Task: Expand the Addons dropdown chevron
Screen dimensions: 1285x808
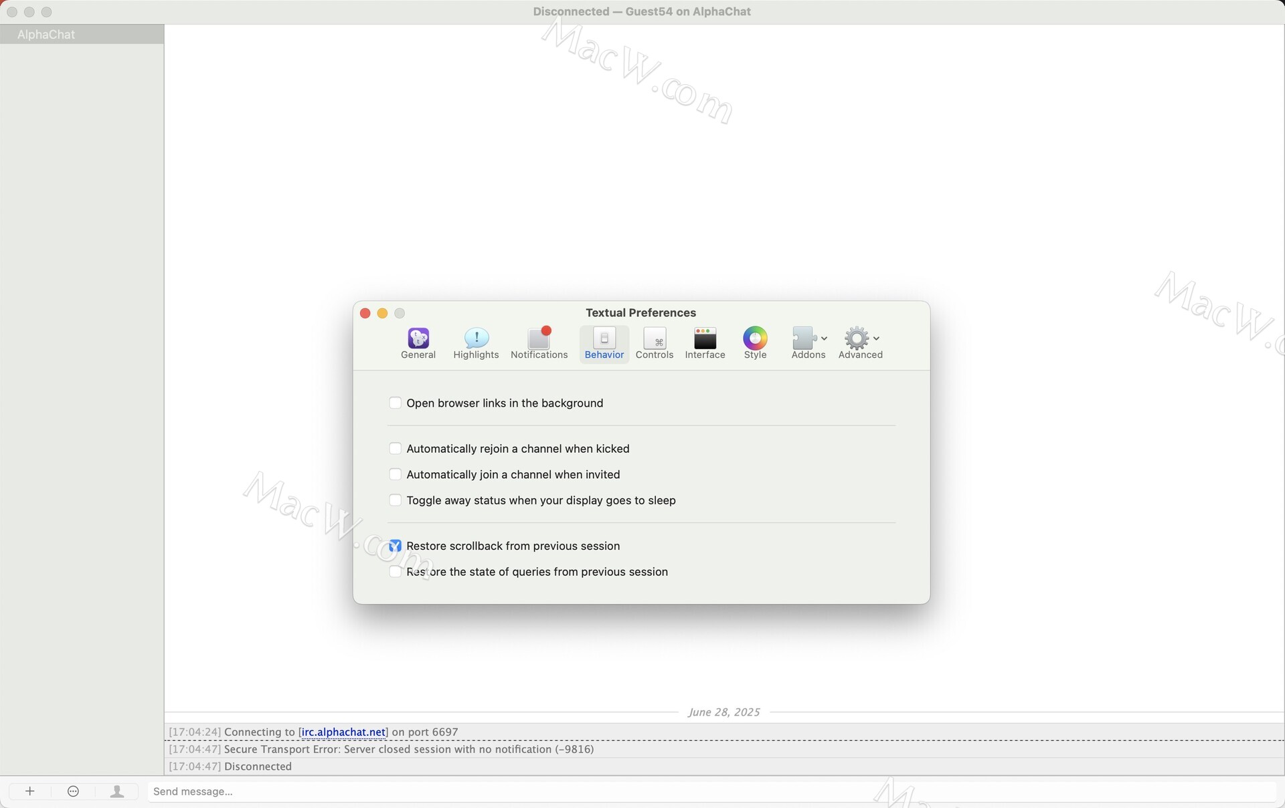Action: point(824,338)
